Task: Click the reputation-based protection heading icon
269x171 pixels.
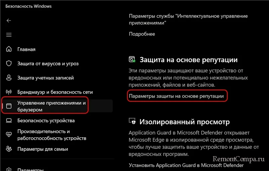Action: (132, 59)
